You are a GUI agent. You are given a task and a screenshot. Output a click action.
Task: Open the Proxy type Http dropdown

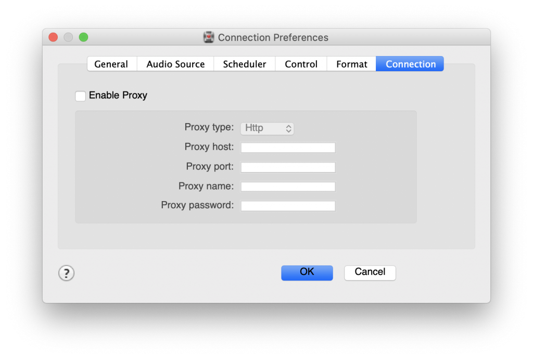point(267,128)
